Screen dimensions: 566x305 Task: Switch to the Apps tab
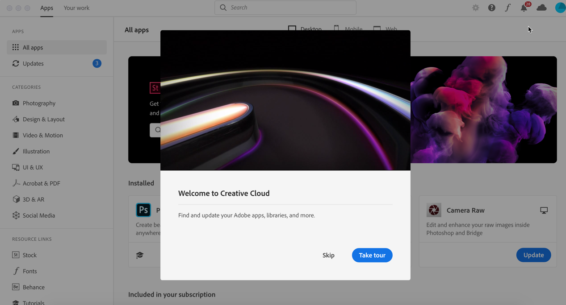click(x=46, y=8)
